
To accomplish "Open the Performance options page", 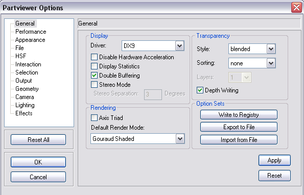I will [x=31, y=32].
